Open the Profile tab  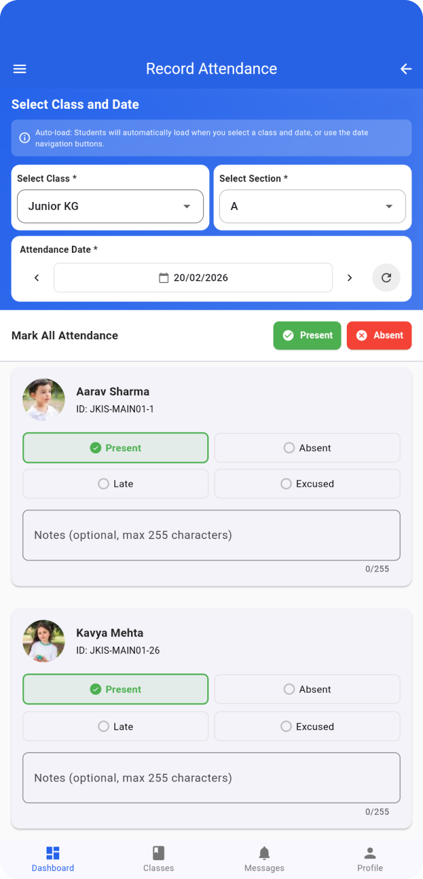coord(370,859)
